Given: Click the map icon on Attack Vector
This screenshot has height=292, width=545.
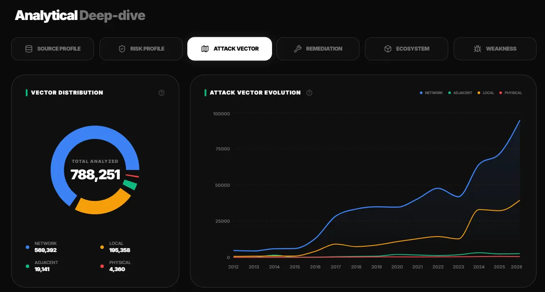Looking at the screenshot, I should pyautogui.click(x=205, y=49).
